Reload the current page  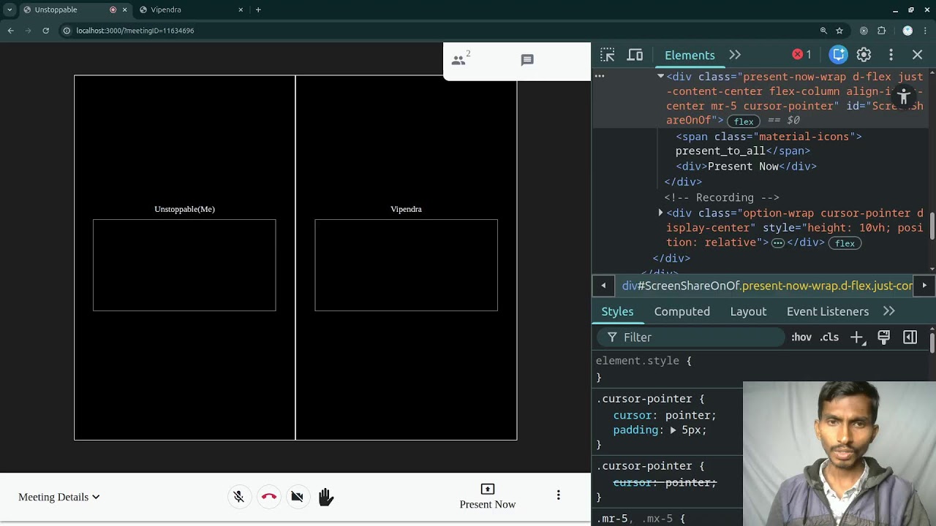click(x=45, y=31)
